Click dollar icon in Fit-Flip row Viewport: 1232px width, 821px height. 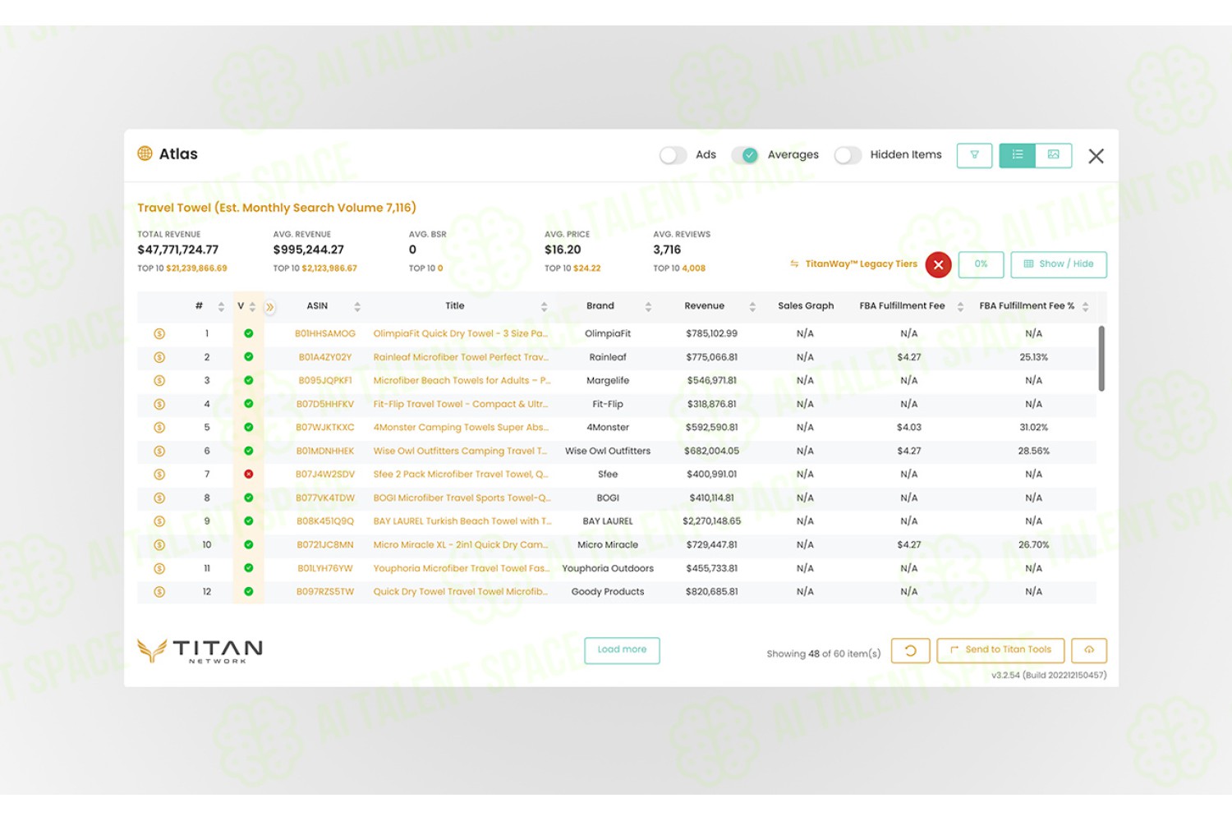click(x=159, y=405)
